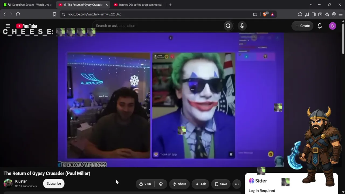Click the Log in Required text
The image size is (345, 194).
pyautogui.click(x=262, y=190)
